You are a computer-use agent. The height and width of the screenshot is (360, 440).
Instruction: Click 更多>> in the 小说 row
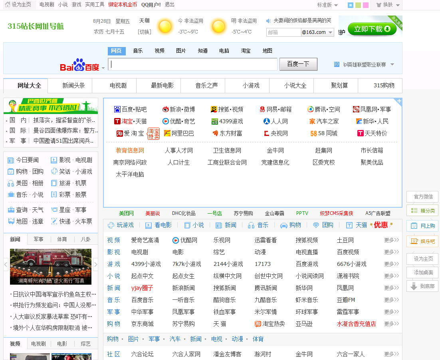(x=391, y=276)
